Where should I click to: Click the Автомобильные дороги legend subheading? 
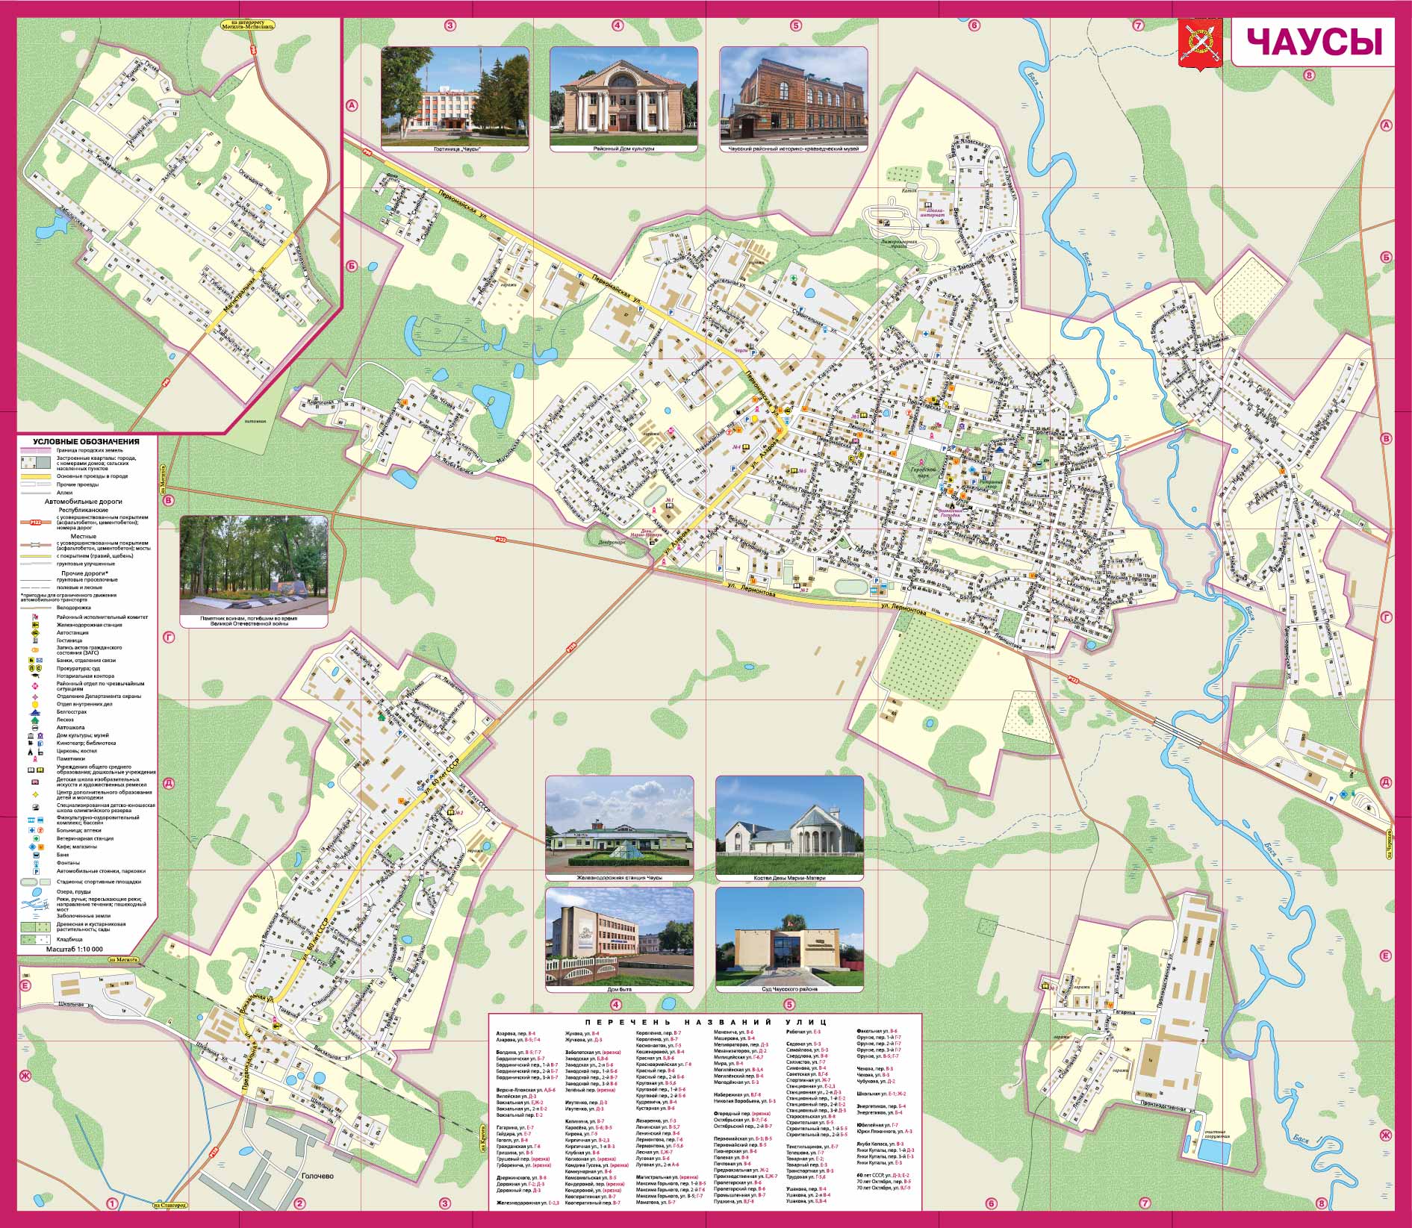83,502
